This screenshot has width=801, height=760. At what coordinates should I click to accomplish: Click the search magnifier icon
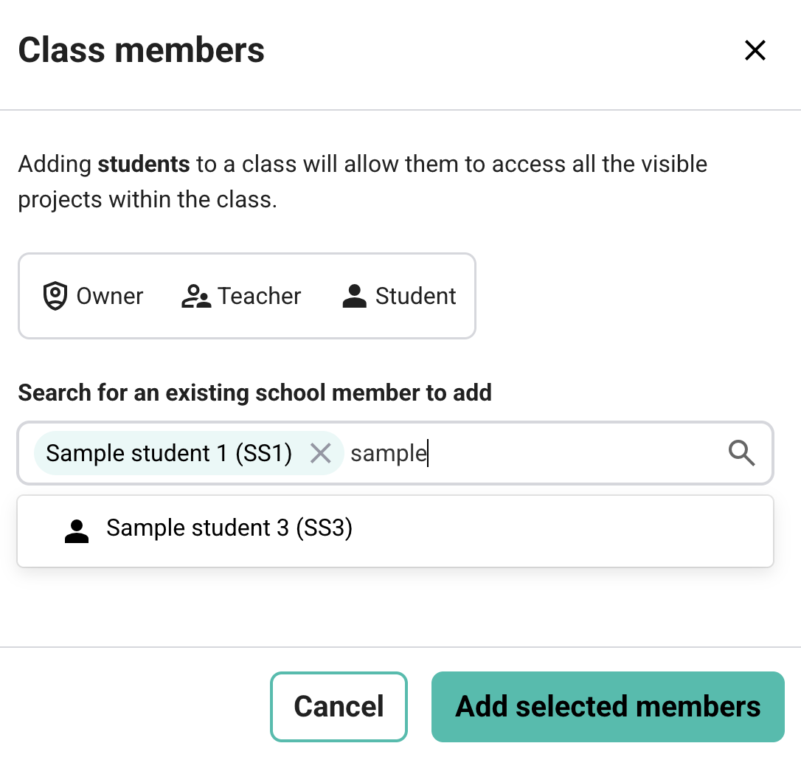742,453
